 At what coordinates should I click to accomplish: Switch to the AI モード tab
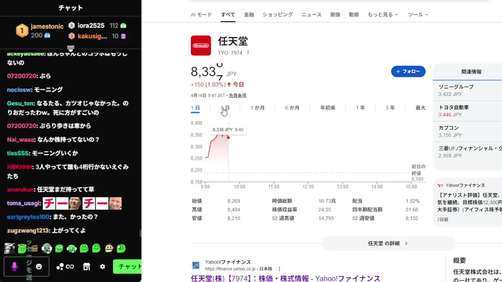click(201, 14)
